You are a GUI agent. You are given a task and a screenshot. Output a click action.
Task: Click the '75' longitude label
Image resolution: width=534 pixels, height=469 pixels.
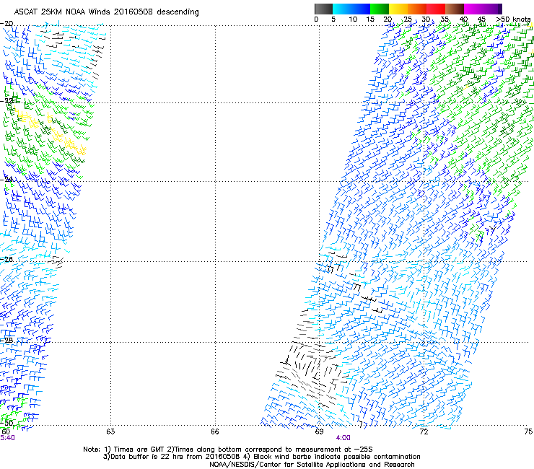point(528,431)
